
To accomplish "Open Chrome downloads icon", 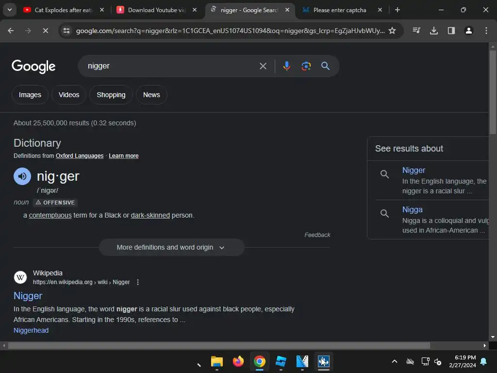I will pyautogui.click(x=434, y=31).
